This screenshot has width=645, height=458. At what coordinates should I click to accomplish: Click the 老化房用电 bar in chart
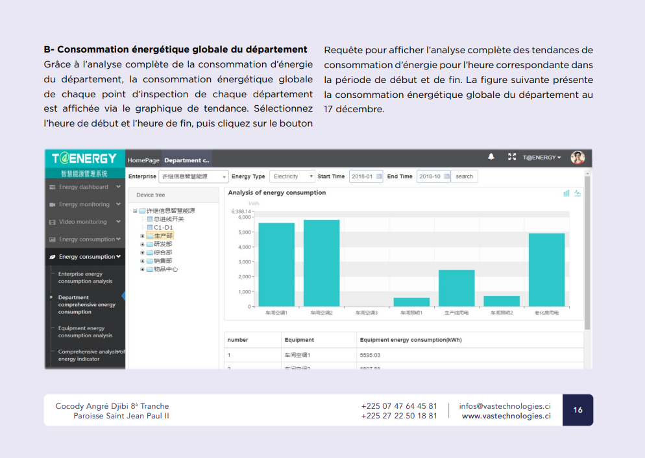click(546, 270)
